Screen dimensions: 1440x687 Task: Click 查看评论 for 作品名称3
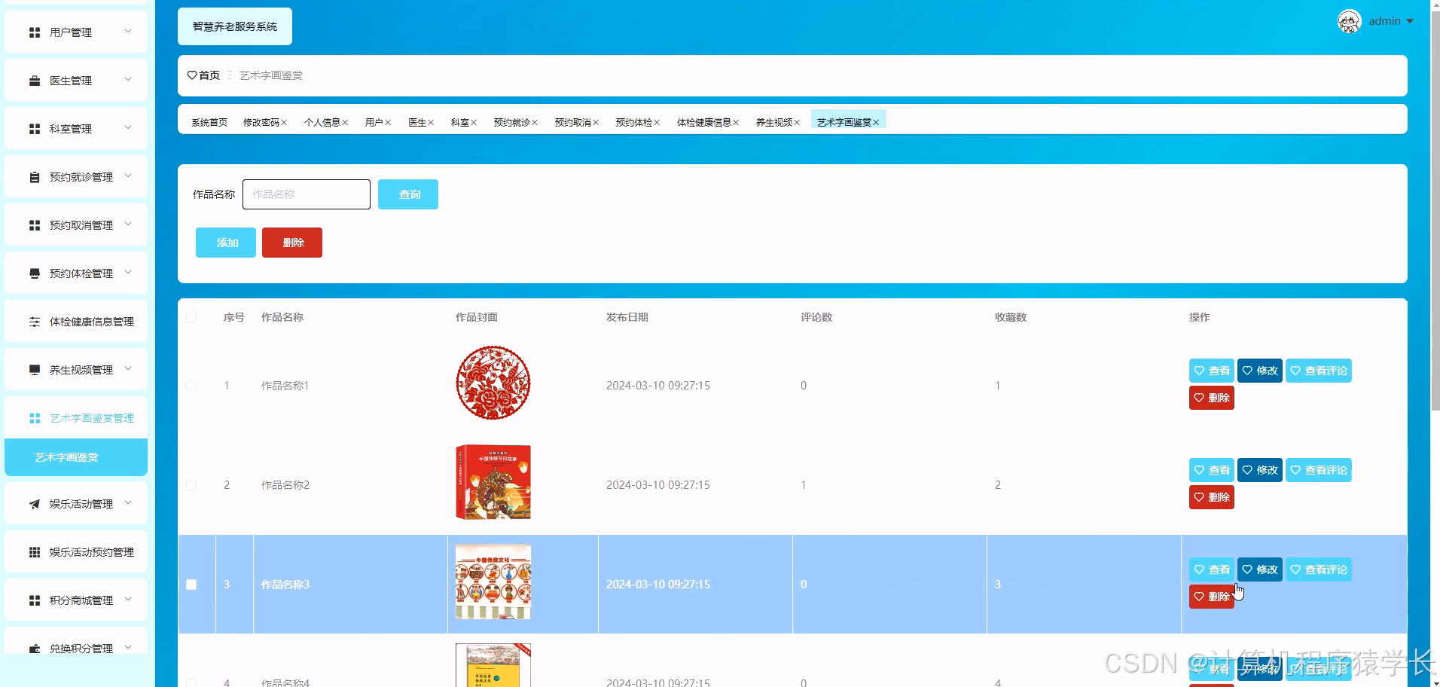(x=1319, y=569)
